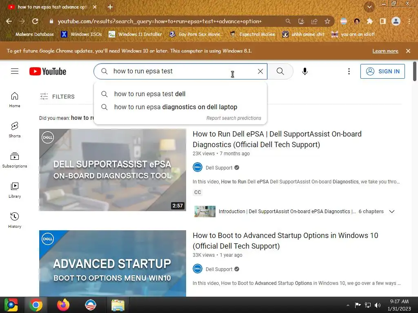Open Dell Support channel under first video

point(219,168)
